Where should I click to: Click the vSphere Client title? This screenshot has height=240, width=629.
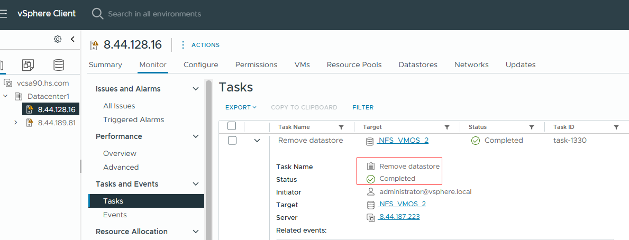47,13
